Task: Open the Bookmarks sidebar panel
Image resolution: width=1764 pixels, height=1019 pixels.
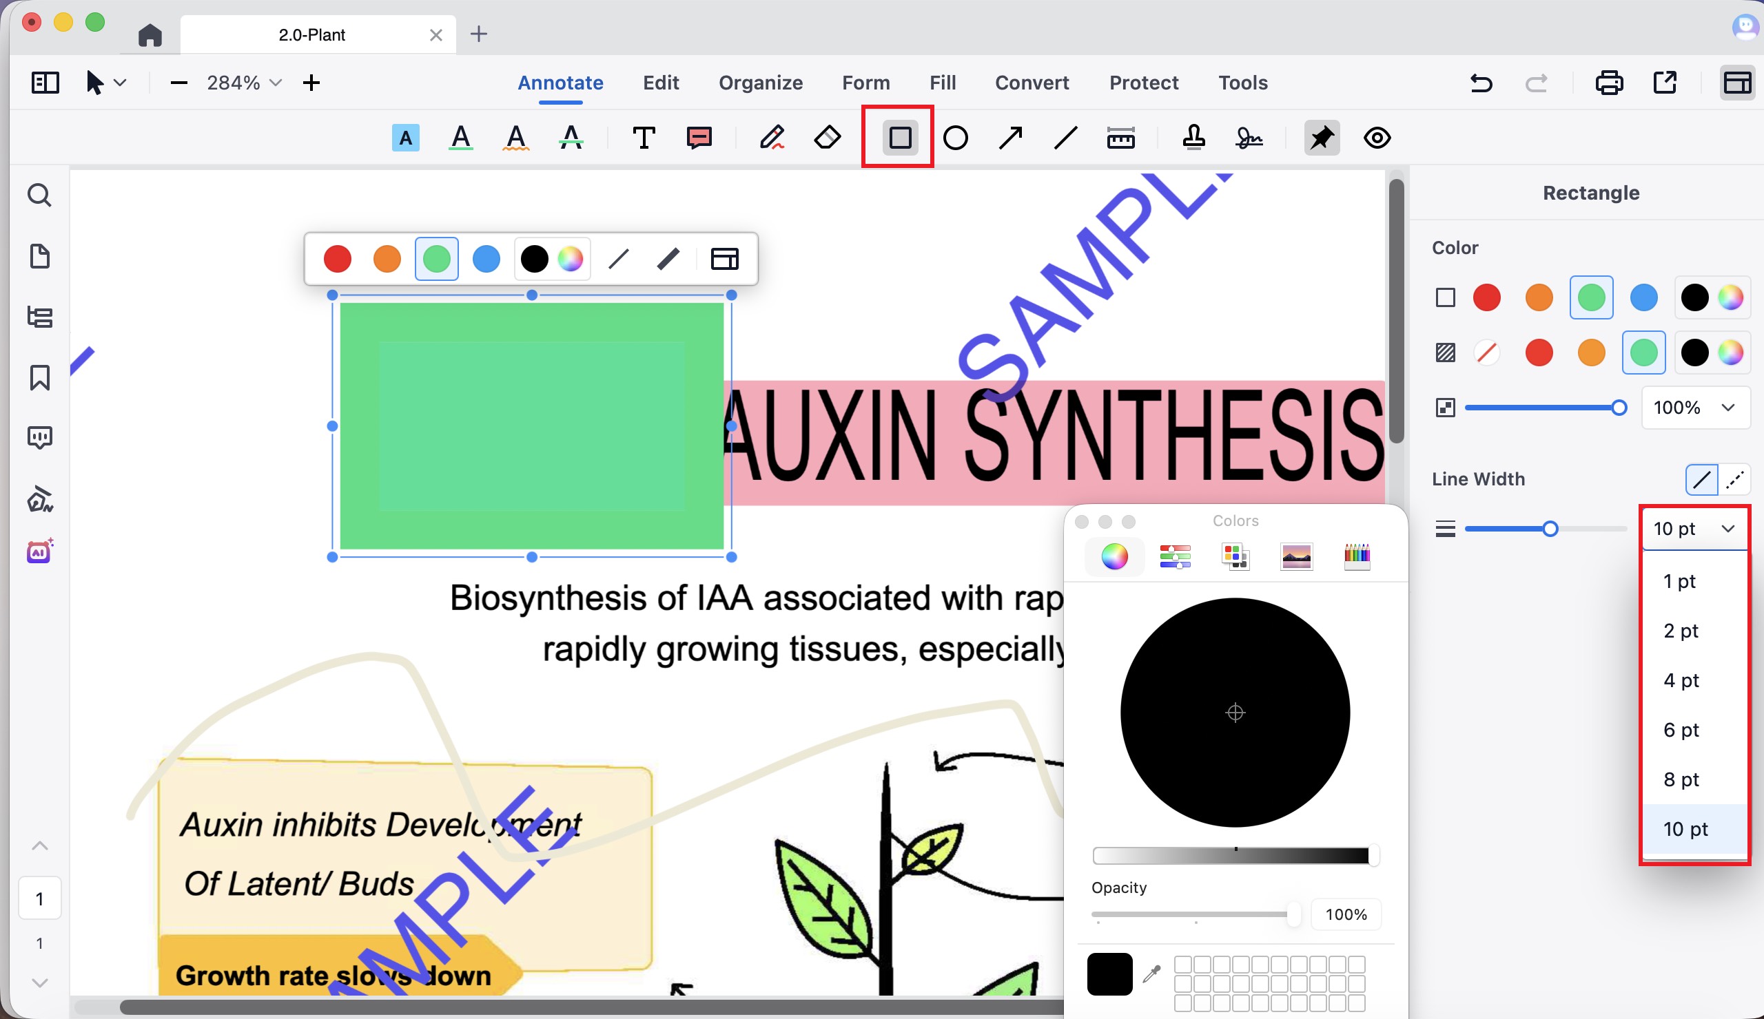Action: click(39, 378)
